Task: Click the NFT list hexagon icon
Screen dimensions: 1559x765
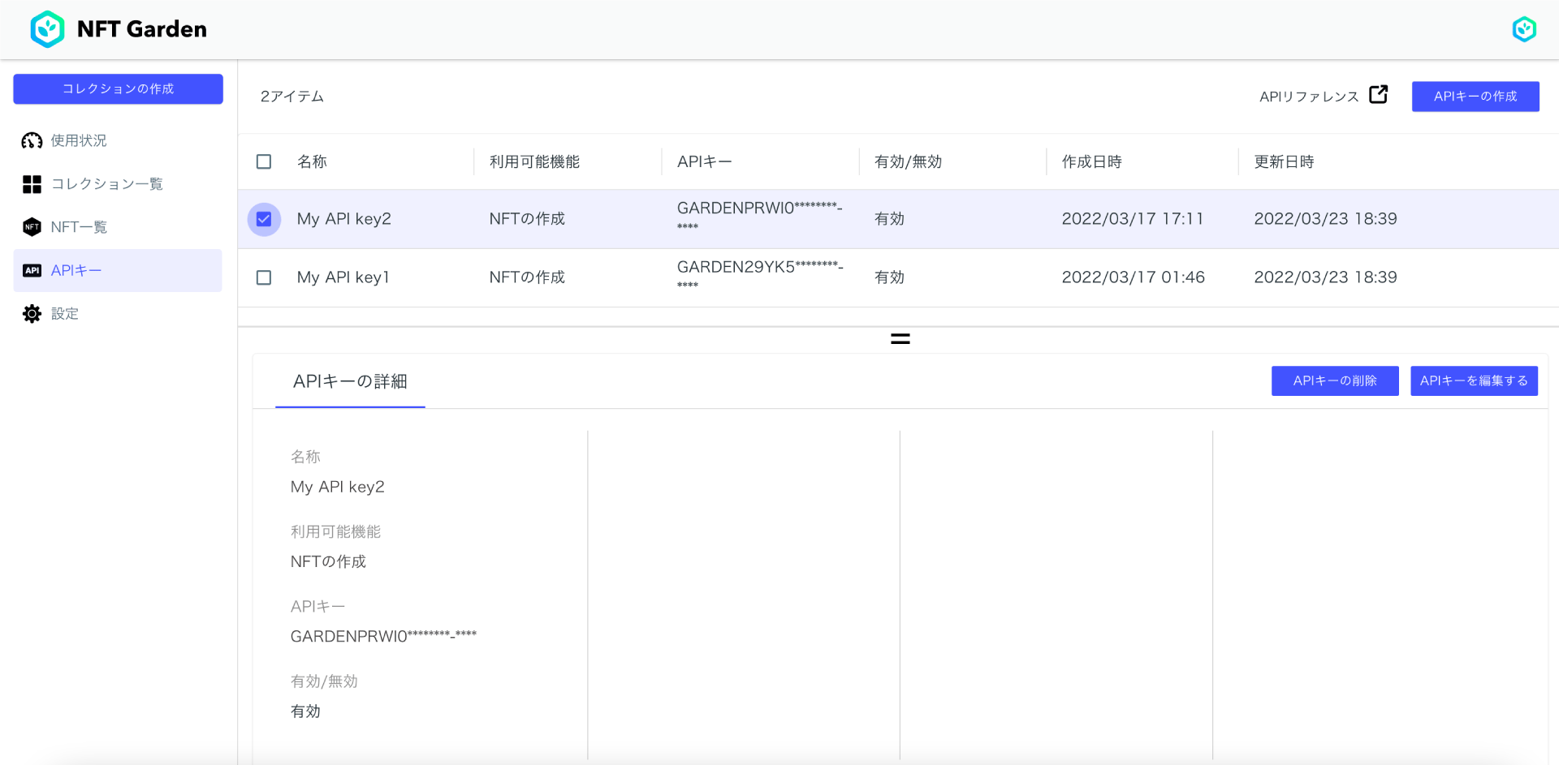Action: 32,227
